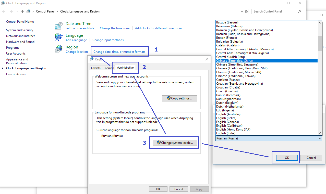Select English (Canada) from locale list

click(x=267, y=122)
